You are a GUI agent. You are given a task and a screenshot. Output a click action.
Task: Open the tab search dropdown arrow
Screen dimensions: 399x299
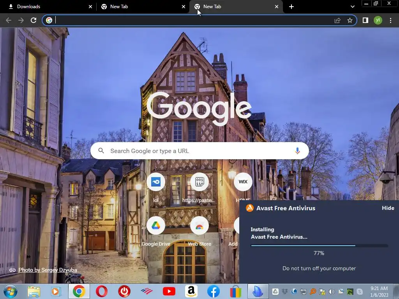352,7
